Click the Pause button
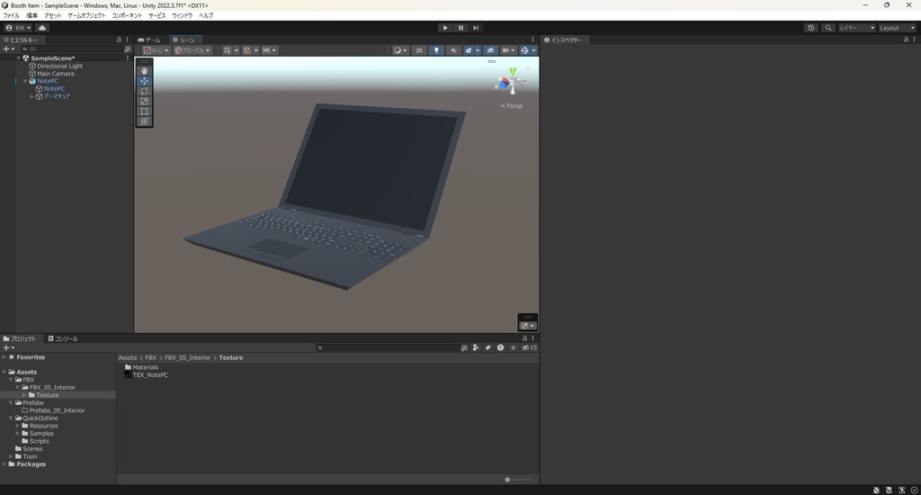This screenshot has height=495, width=921. (460, 28)
